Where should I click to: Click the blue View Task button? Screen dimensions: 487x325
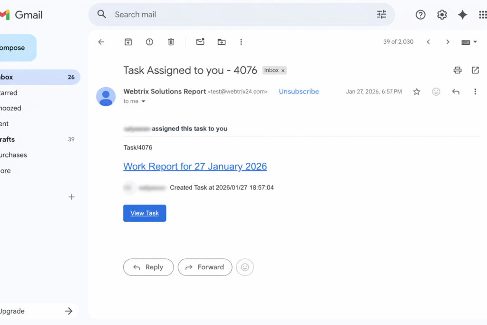145,213
